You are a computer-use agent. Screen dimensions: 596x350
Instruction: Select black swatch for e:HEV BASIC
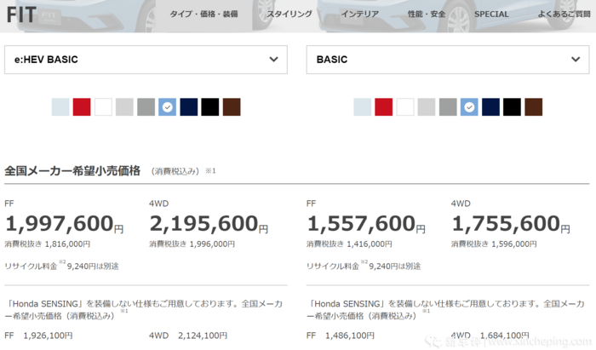210,106
